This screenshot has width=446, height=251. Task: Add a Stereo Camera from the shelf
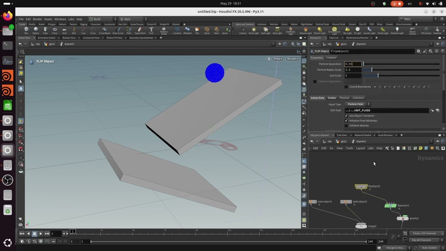pyautogui.click(x=413, y=31)
